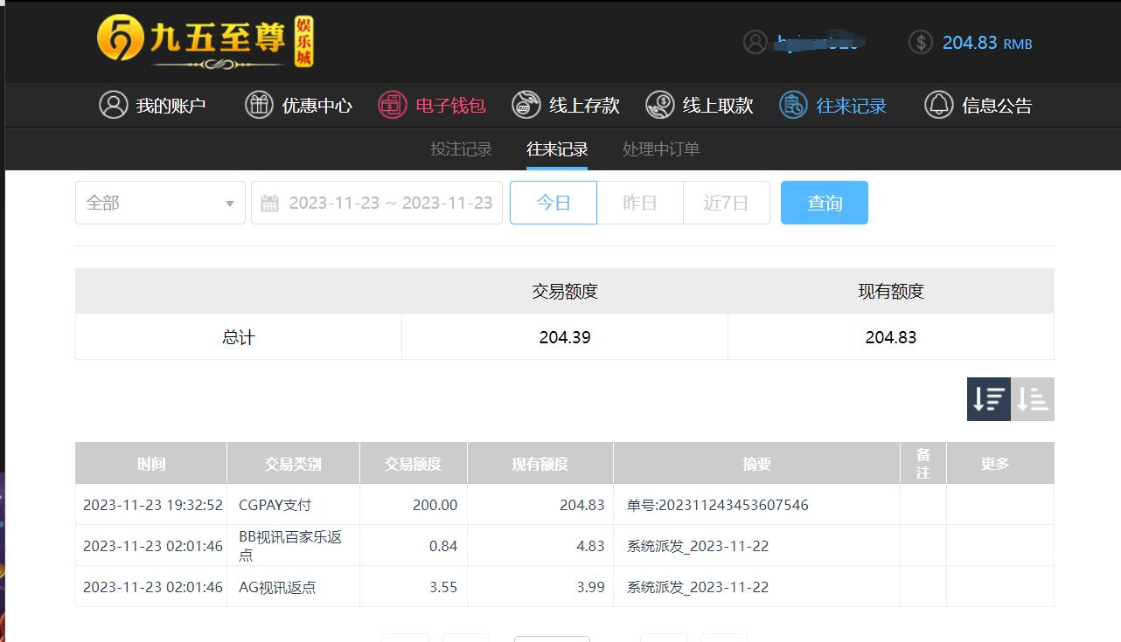Click the calendar icon in date field
This screenshot has width=1121, height=642.
pos(270,204)
